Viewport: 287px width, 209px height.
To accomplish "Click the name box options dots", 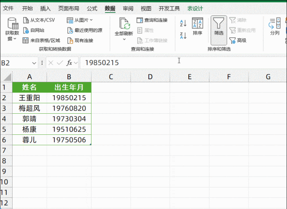I will coord(42,63).
